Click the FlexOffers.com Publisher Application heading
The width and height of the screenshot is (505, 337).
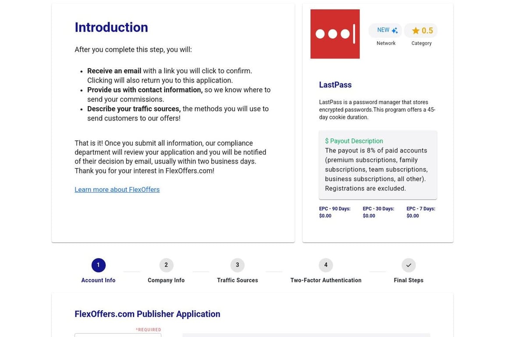point(147,314)
